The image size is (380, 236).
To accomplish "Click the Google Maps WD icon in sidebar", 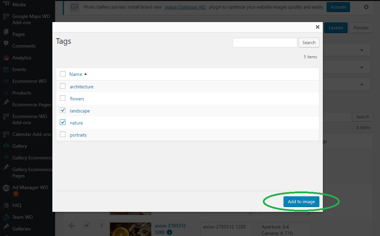I will (x=6, y=17).
